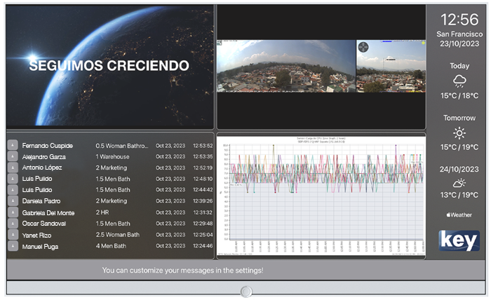Click the circular fan icon on right camera
491x300 pixels.
(x=363, y=47)
